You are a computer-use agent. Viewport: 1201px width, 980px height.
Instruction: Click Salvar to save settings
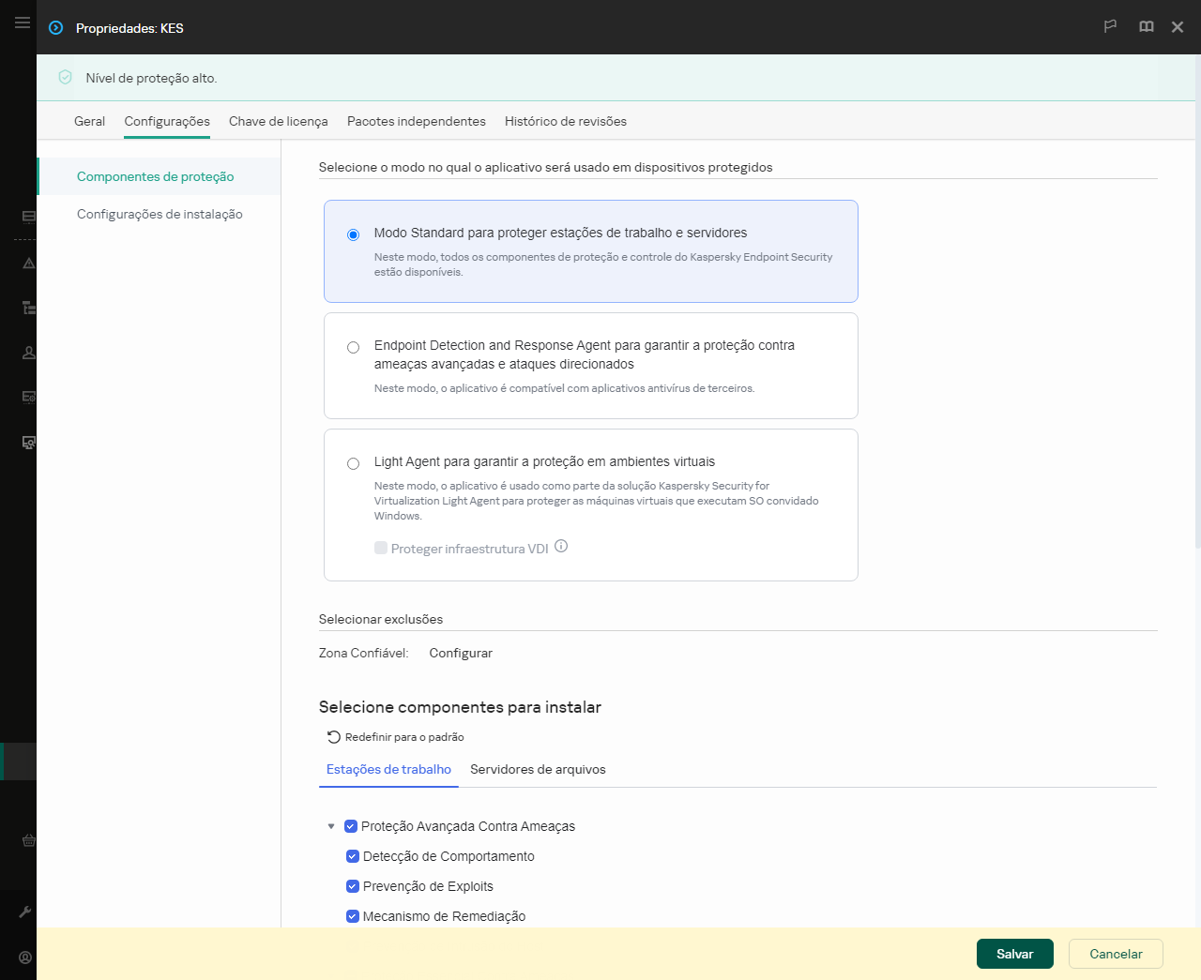click(1014, 954)
